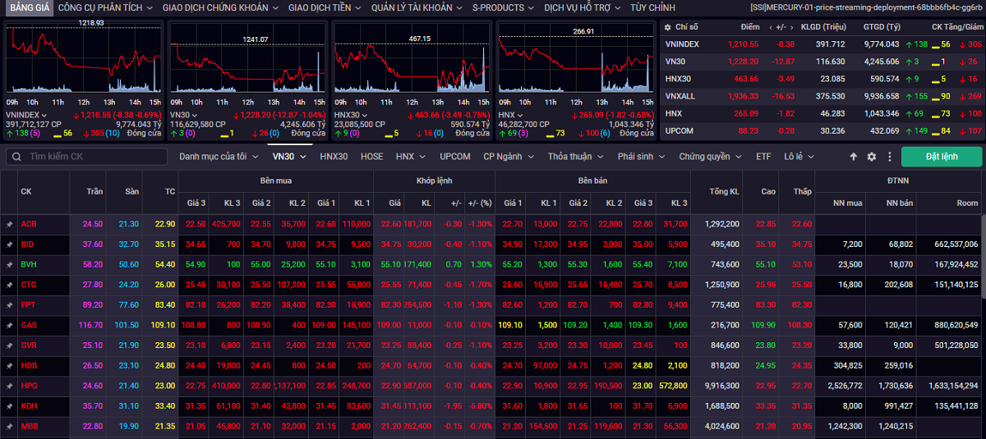Click the search magnifier icon
This screenshot has height=439, width=986.
click(x=17, y=157)
